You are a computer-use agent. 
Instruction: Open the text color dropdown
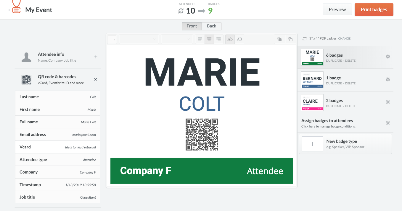[112, 39]
